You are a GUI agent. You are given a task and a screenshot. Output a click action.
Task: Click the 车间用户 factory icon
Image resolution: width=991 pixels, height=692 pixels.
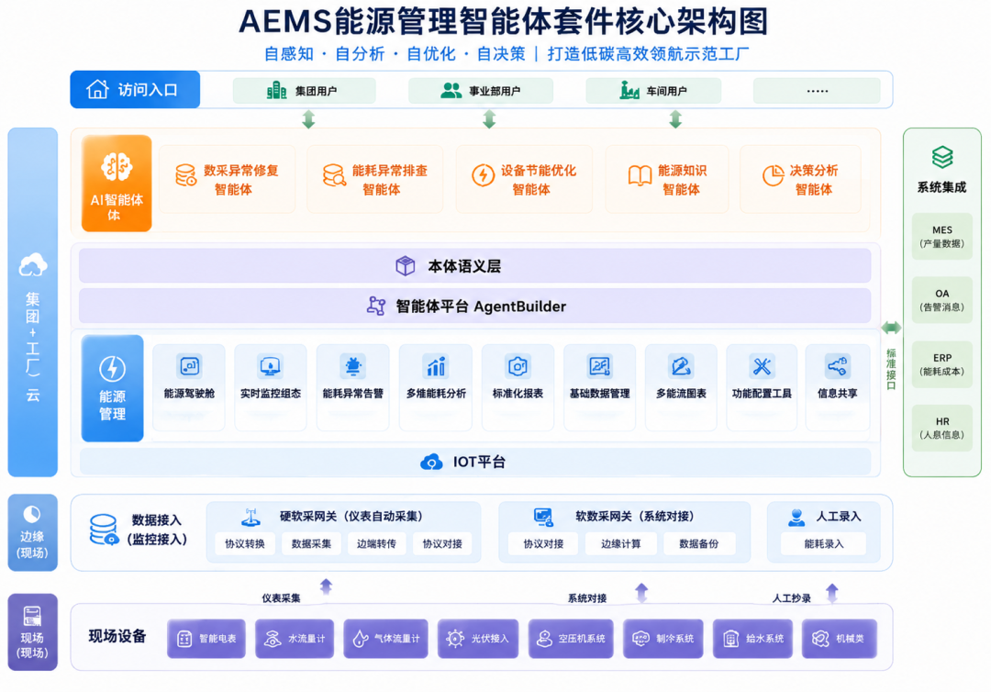pyautogui.click(x=629, y=90)
